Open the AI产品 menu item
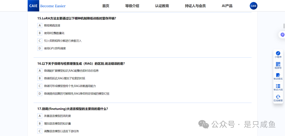The width and height of the screenshot is (285, 136). (227, 6)
